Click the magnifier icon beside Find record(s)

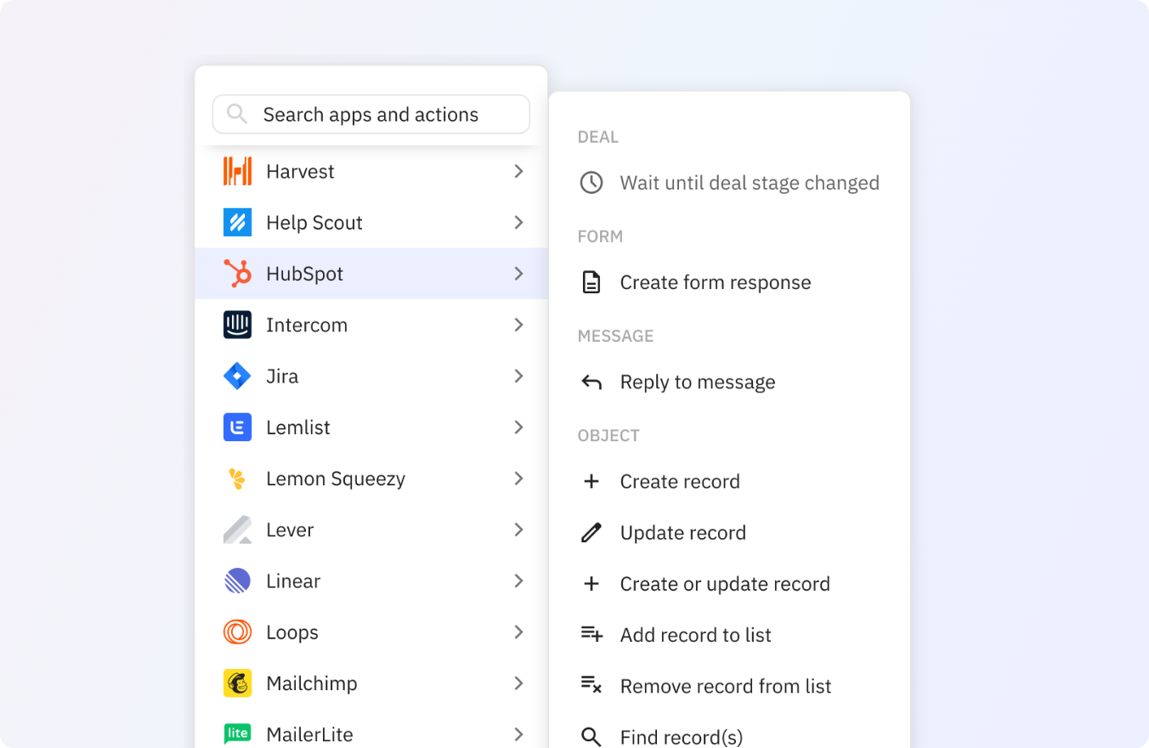pos(591,737)
